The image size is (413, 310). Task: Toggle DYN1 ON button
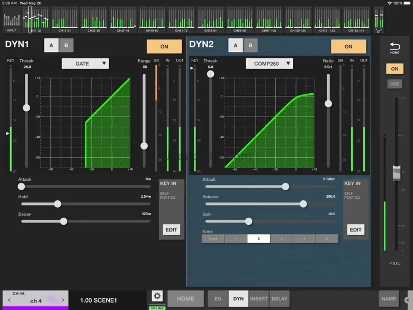(x=164, y=47)
